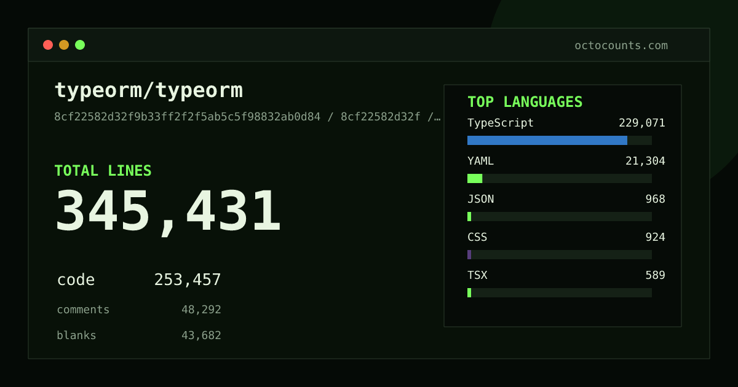This screenshot has height=387, width=738.
Task: Click the 589 TSX count
Action: [x=655, y=275]
